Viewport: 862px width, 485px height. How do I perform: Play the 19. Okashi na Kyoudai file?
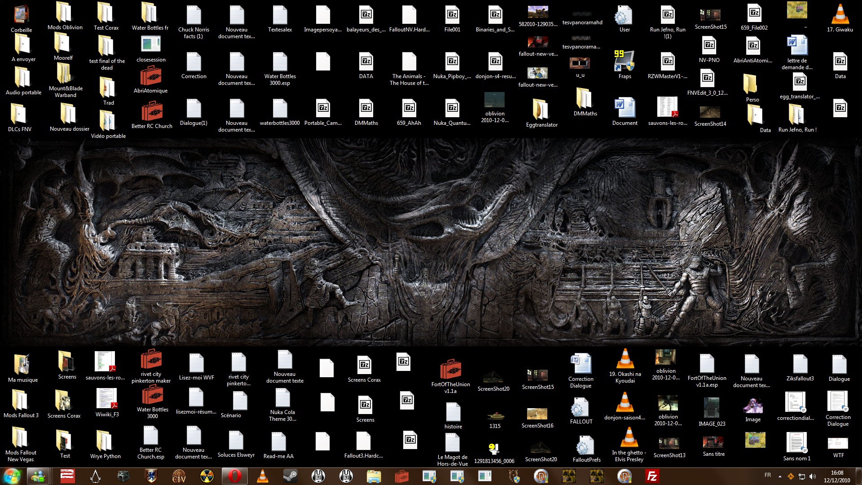(x=625, y=366)
